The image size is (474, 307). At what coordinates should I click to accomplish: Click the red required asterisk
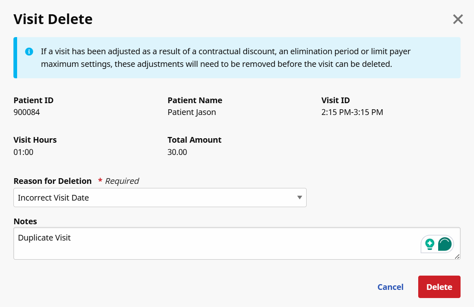pyautogui.click(x=100, y=181)
